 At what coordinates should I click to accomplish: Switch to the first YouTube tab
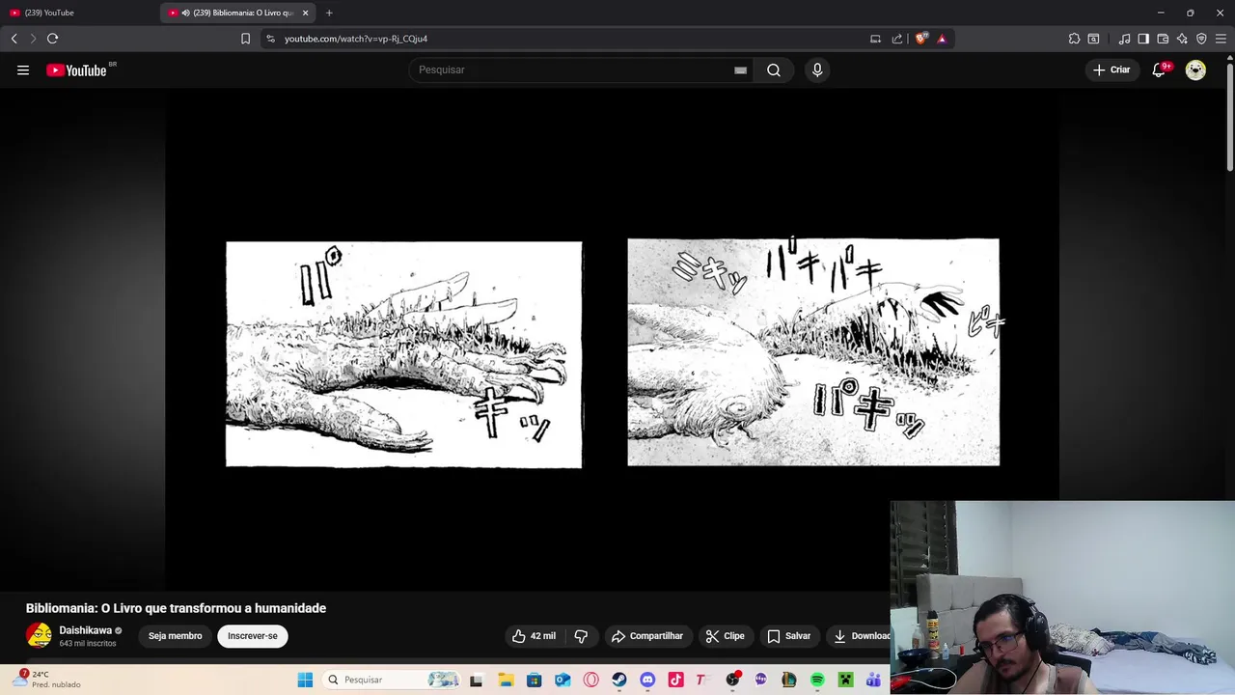[79, 13]
